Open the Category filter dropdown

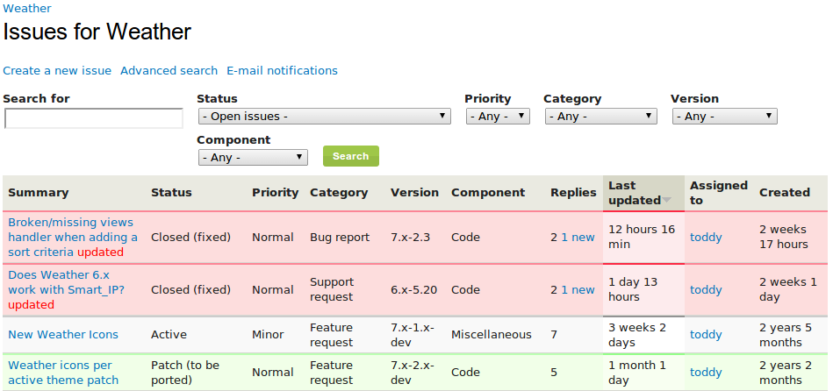[601, 117]
